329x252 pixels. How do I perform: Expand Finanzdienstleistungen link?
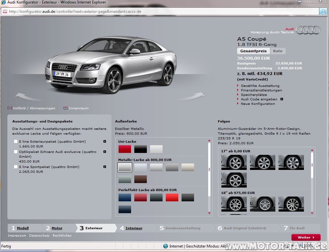click(x=262, y=90)
